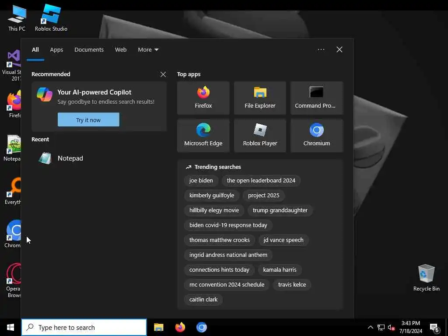Click the Type here to search box

pos(84,327)
